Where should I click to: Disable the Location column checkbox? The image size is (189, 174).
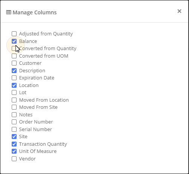click(x=14, y=85)
